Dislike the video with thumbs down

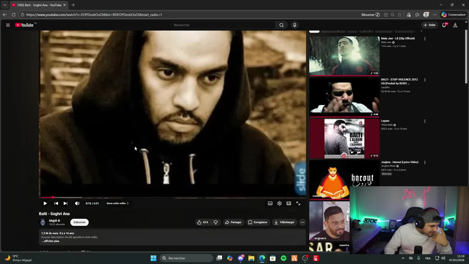tap(215, 222)
